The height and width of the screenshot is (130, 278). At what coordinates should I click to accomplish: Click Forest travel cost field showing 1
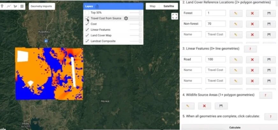tap(216, 13)
